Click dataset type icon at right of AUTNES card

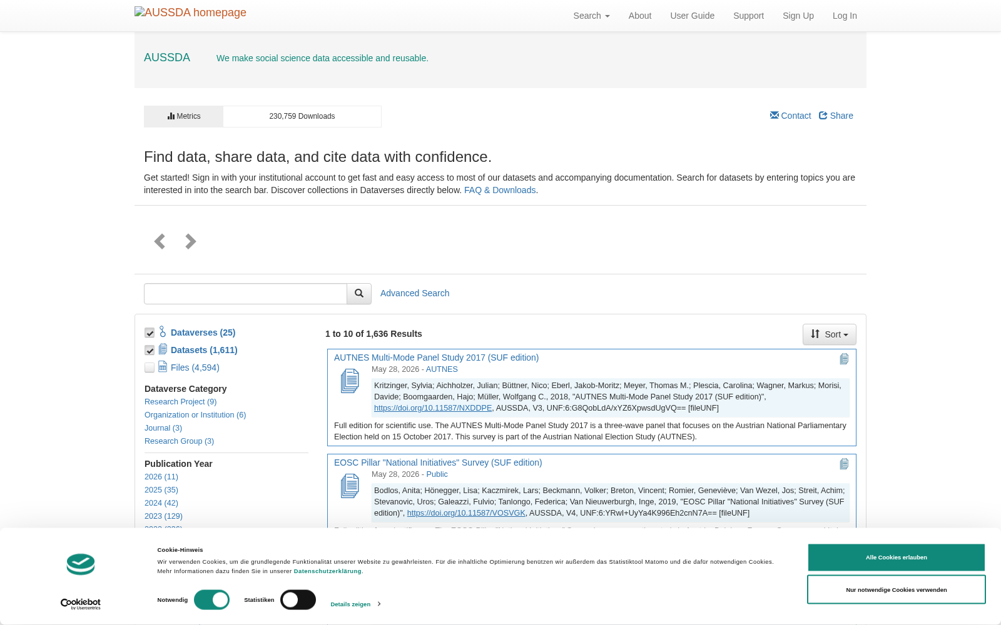tap(844, 359)
